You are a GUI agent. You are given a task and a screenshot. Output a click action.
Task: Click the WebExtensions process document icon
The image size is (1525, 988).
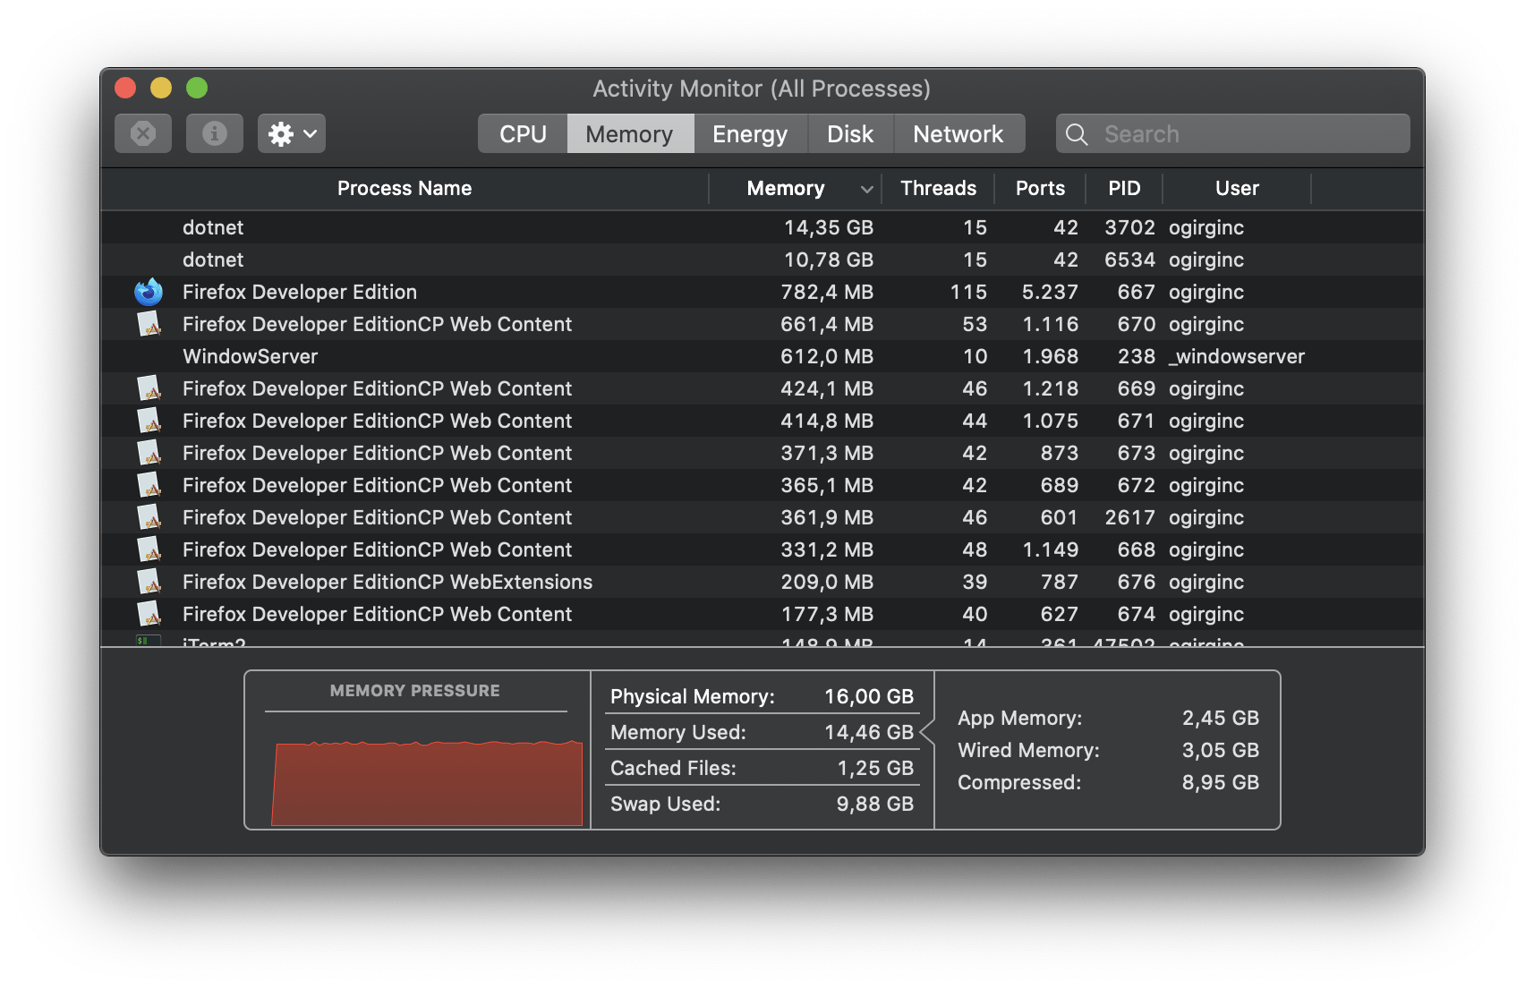pyautogui.click(x=149, y=582)
